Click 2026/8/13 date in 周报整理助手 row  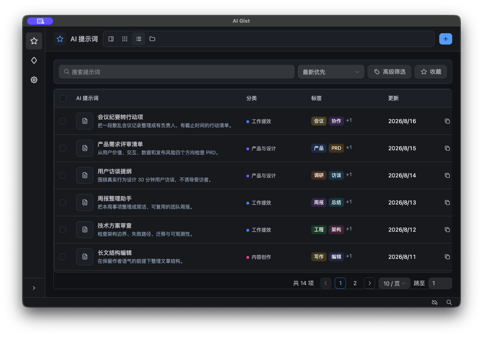(402, 203)
